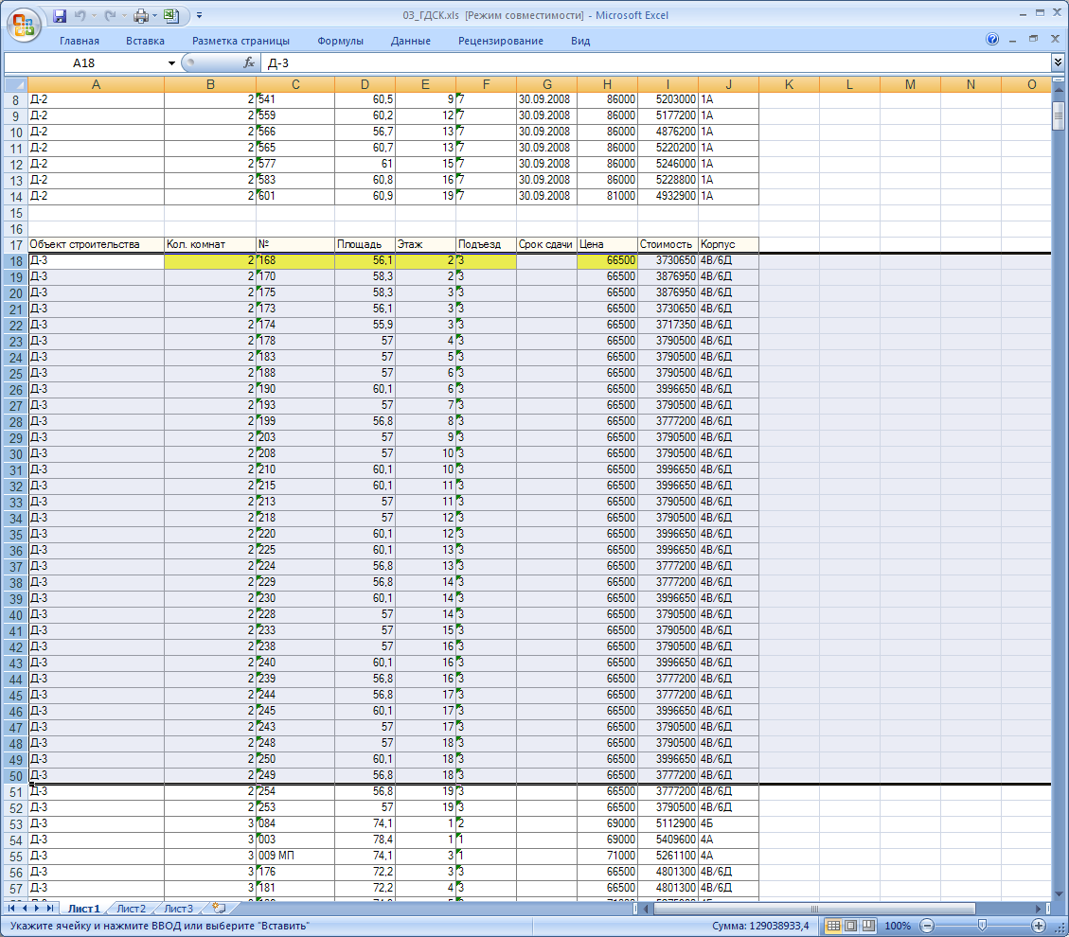Switch to Normal view in status bar
This screenshot has width=1069, height=937.
(x=832, y=926)
